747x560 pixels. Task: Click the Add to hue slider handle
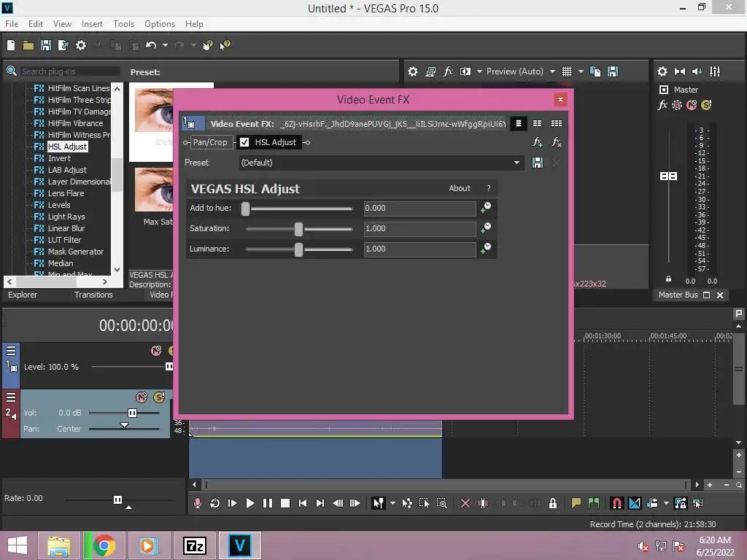click(x=245, y=209)
